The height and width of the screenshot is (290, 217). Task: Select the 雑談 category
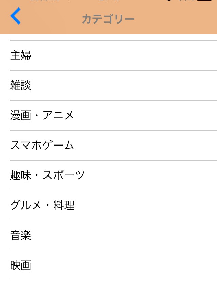21,85
